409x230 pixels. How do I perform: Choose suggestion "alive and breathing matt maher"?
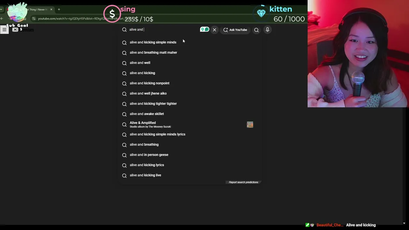tap(190, 52)
